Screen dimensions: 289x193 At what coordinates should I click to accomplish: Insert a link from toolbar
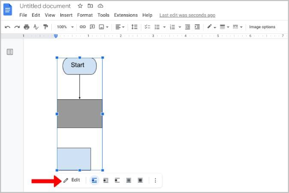[x=83, y=27]
